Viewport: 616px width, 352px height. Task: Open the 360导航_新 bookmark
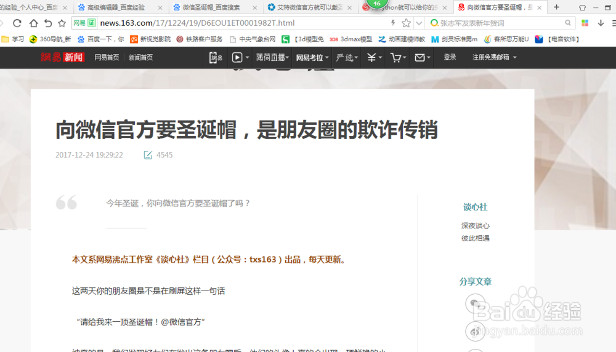[x=51, y=39]
